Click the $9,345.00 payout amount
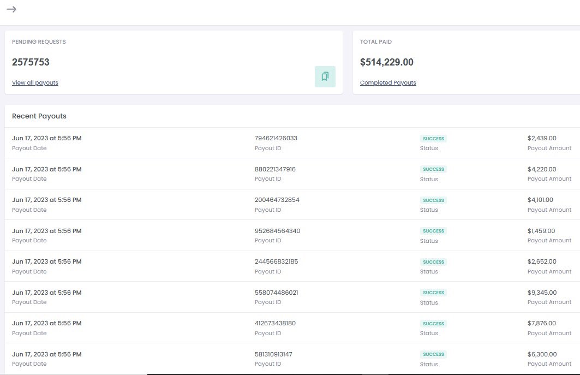This screenshot has height=375, width=580. tap(542, 293)
